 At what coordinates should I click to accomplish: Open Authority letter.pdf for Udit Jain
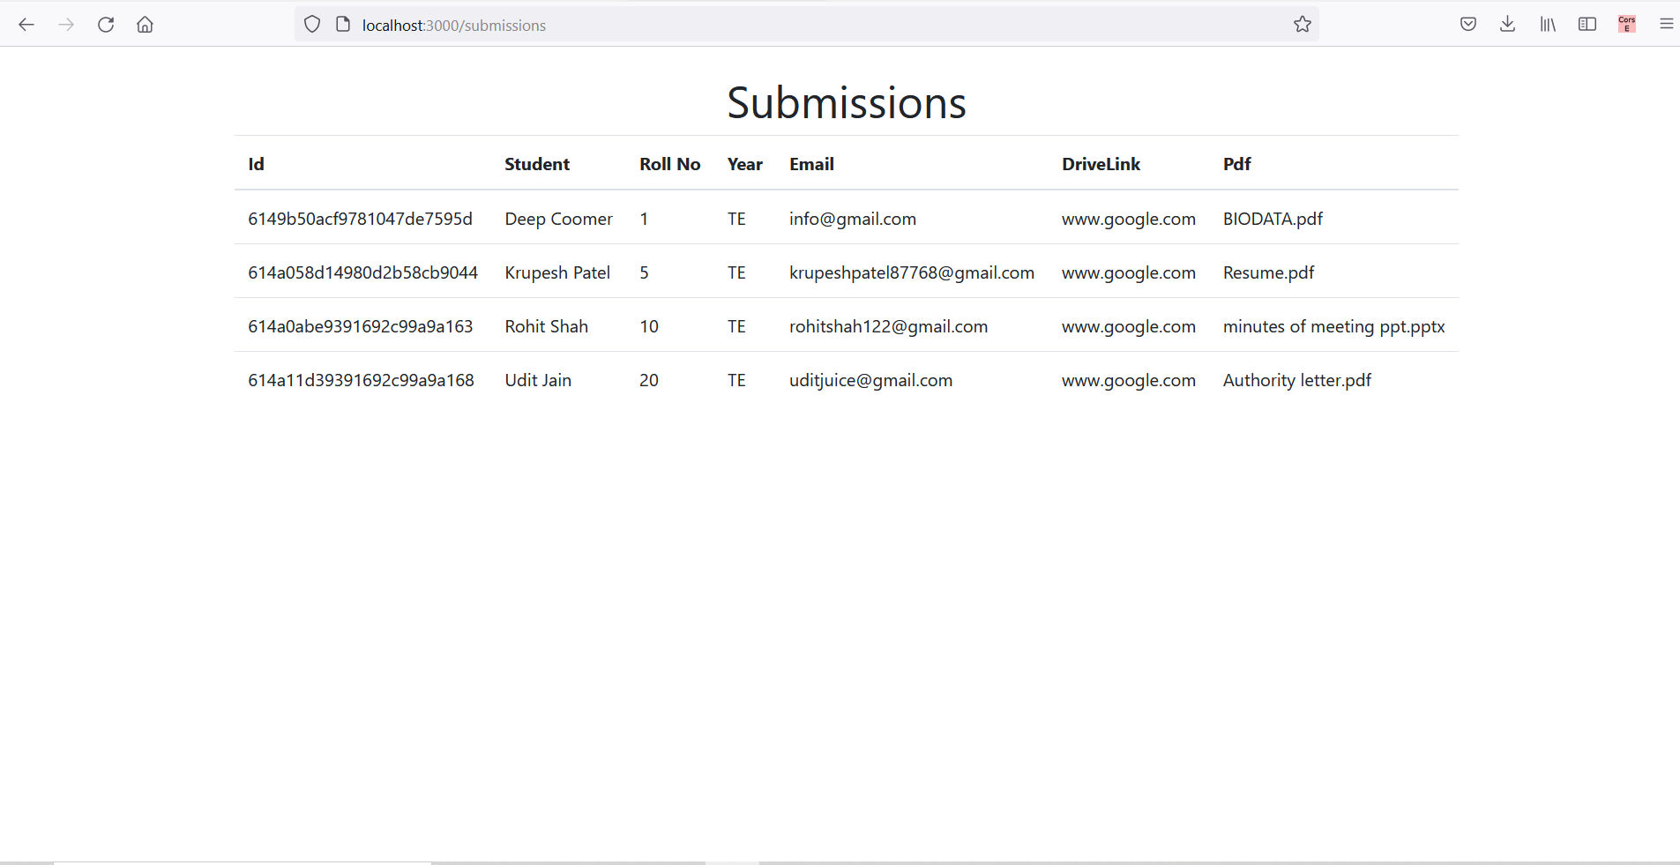point(1296,380)
